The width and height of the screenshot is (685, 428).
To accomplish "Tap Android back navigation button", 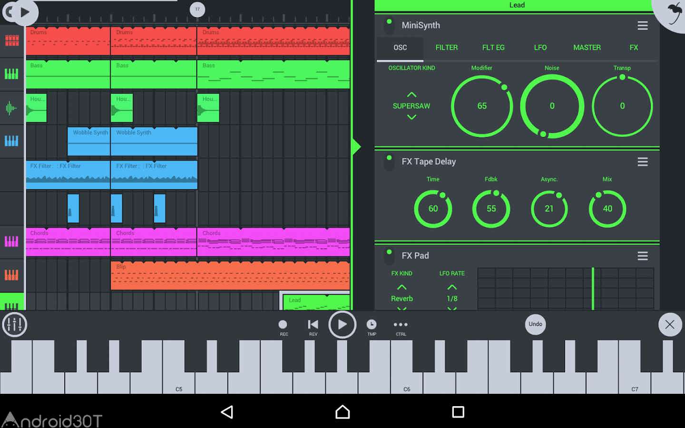I will 227,412.
